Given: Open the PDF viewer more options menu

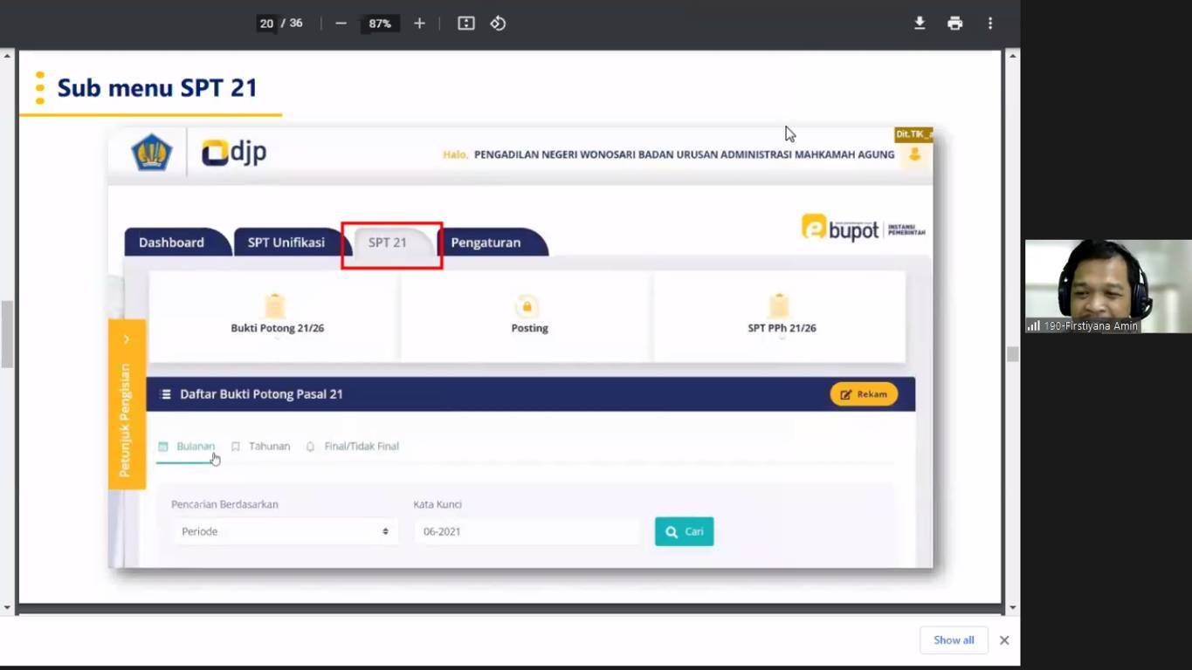Looking at the screenshot, I should tap(989, 24).
